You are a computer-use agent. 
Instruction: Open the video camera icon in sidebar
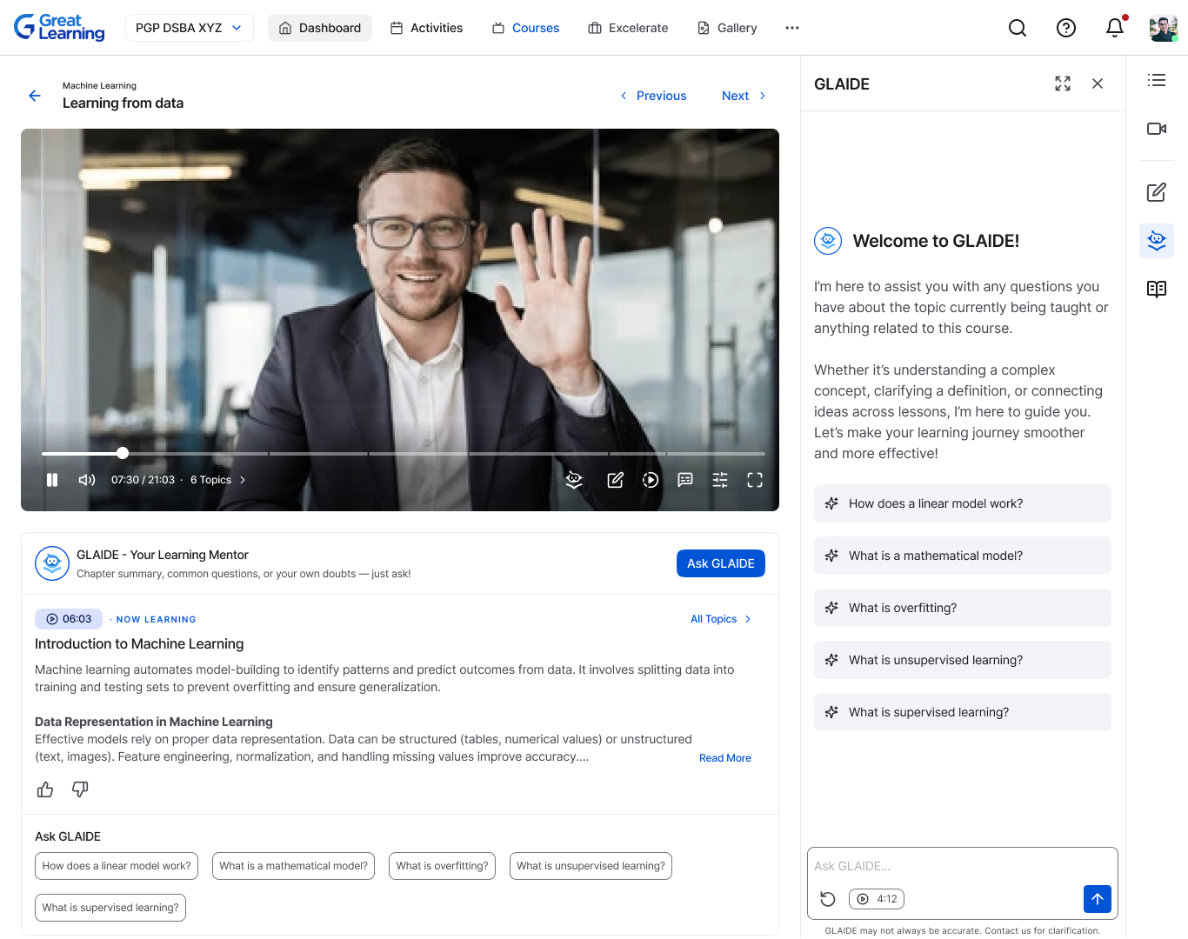click(x=1156, y=129)
